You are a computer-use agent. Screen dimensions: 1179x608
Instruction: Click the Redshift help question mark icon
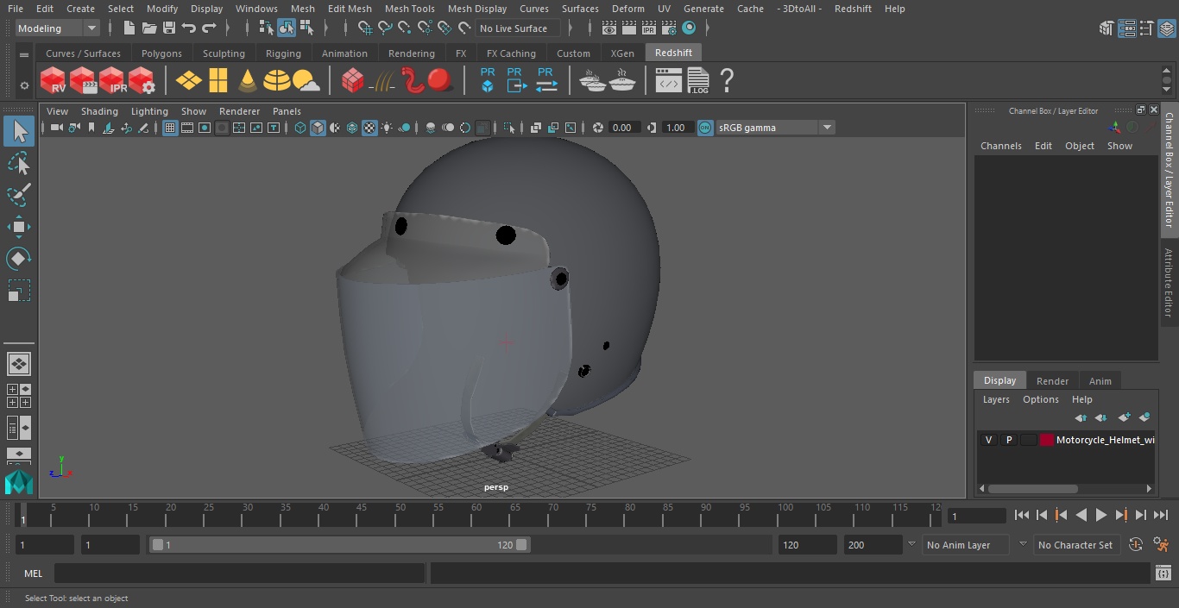click(x=727, y=81)
